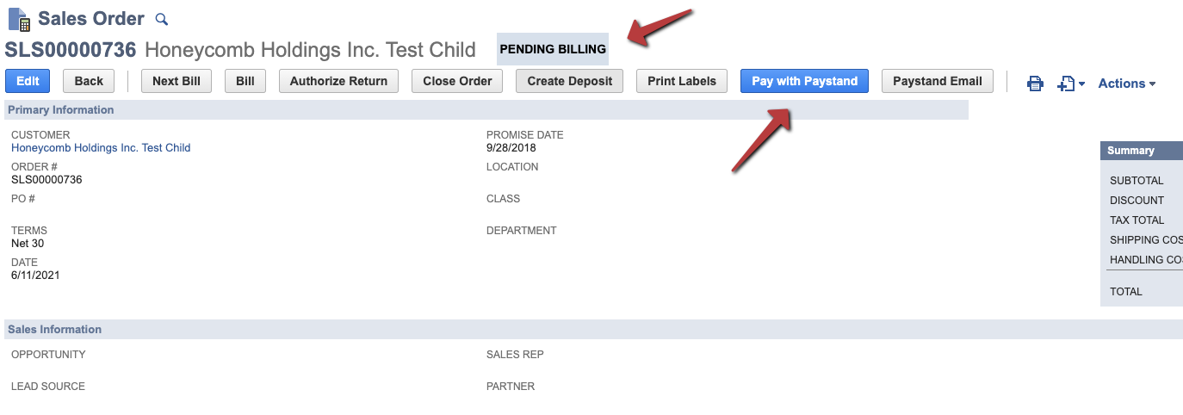Image resolution: width=1183 pixels, height=415 pixels.
Task: Click Print Labels button
Action: (682, 81)
